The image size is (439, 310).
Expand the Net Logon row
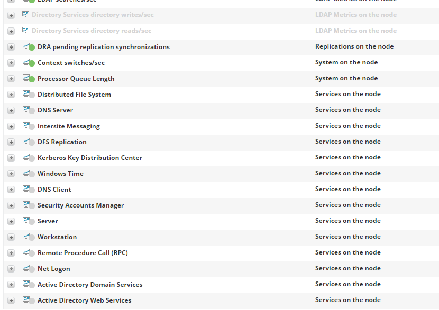pos(11,269)
